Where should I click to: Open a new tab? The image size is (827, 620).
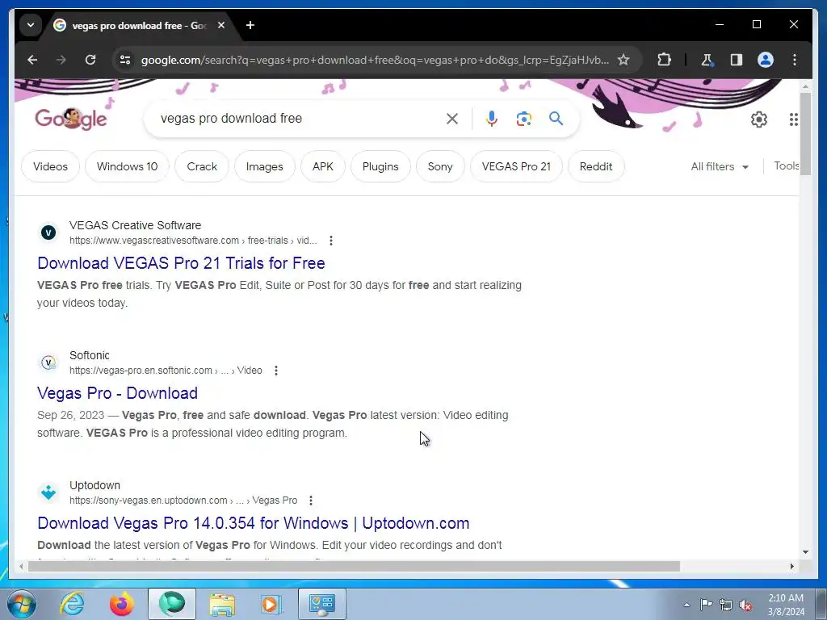250,25
